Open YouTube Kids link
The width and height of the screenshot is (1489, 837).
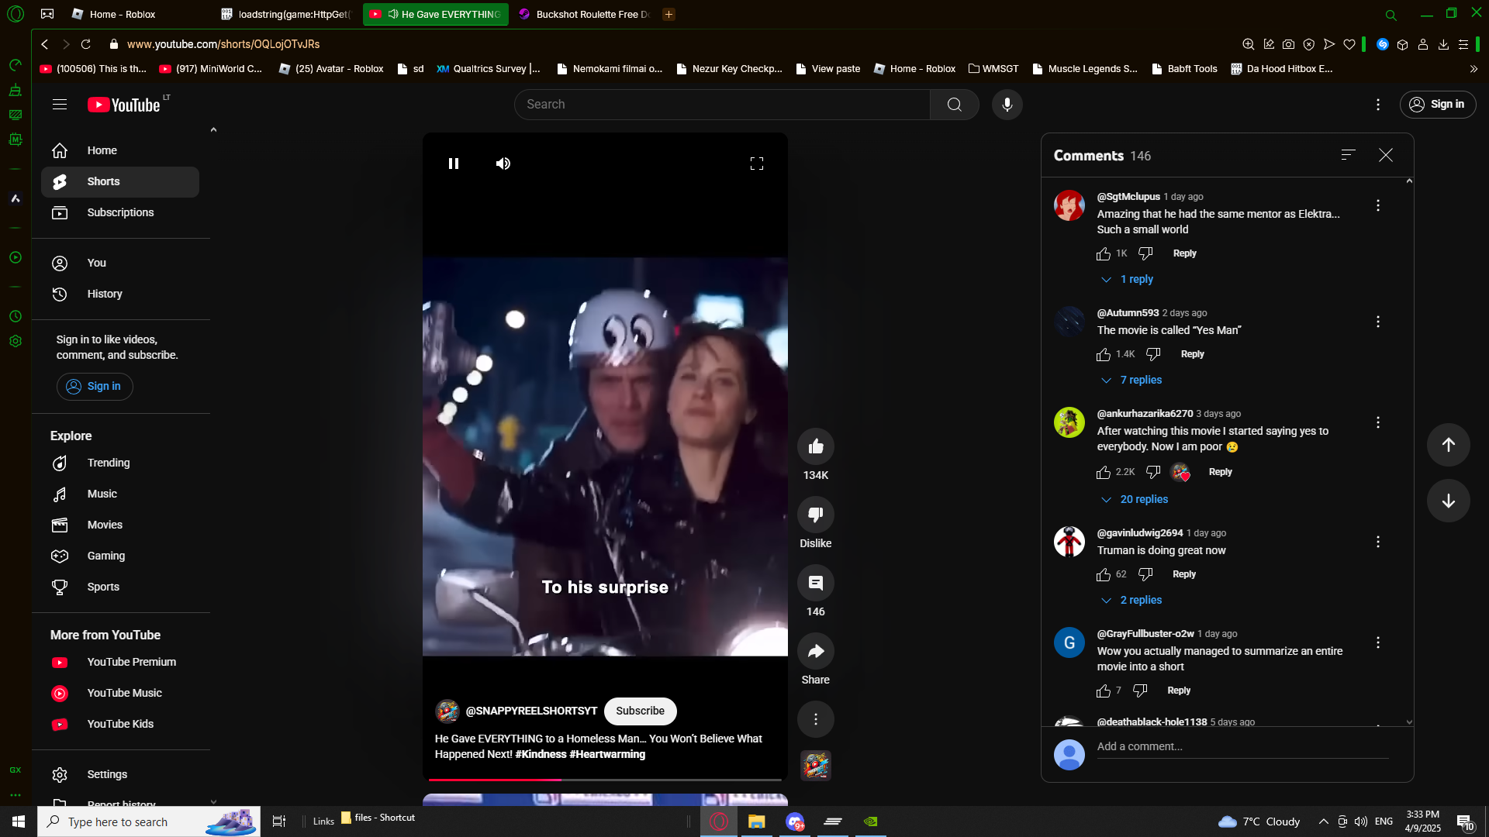120,725
